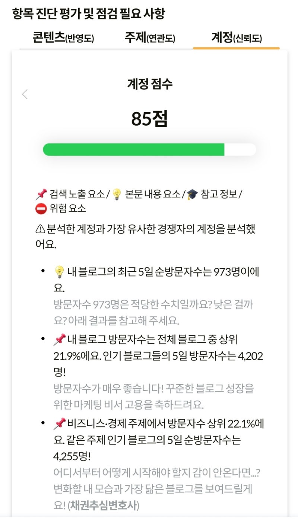Switch to the 콘텐츠(반영도) tab
This screenshot has height=521, width=298.
point(63,38)
